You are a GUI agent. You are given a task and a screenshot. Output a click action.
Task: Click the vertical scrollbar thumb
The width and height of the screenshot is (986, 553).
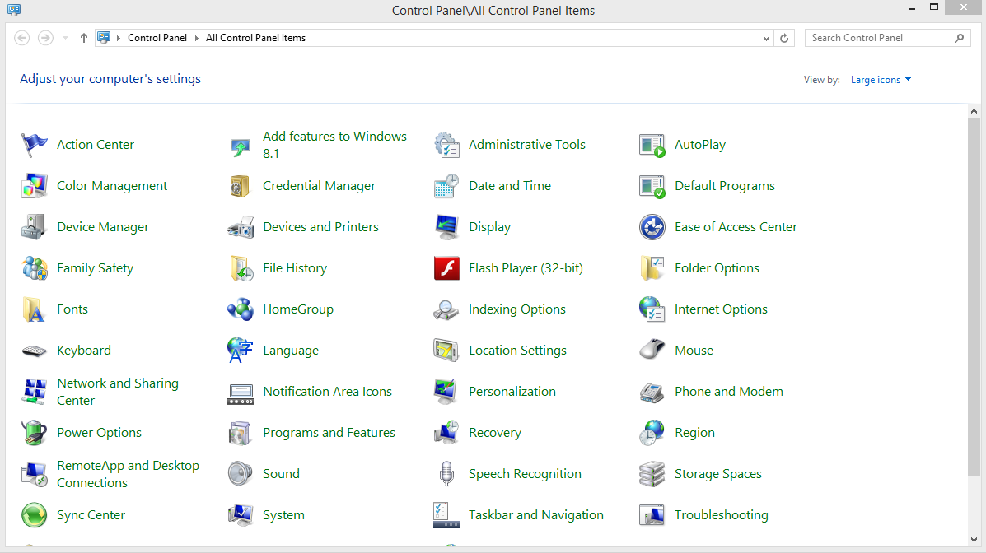click(974, 296)
